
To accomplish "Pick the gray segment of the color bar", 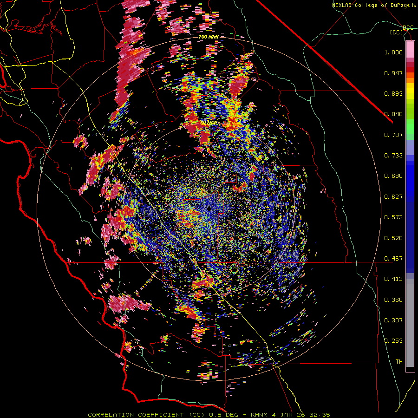I will coord(410,323).
